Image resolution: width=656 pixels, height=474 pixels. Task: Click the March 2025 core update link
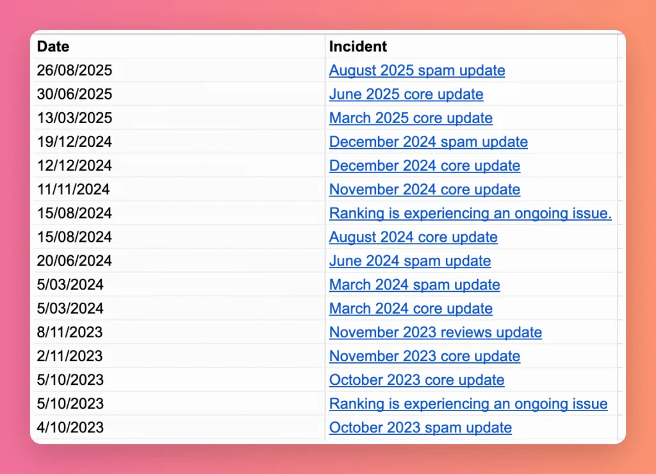411,118
